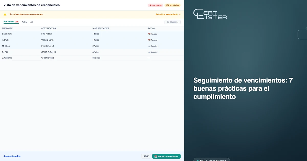
Task: Sort by the EMPLOYEE column header
Action: coord(7,28)
